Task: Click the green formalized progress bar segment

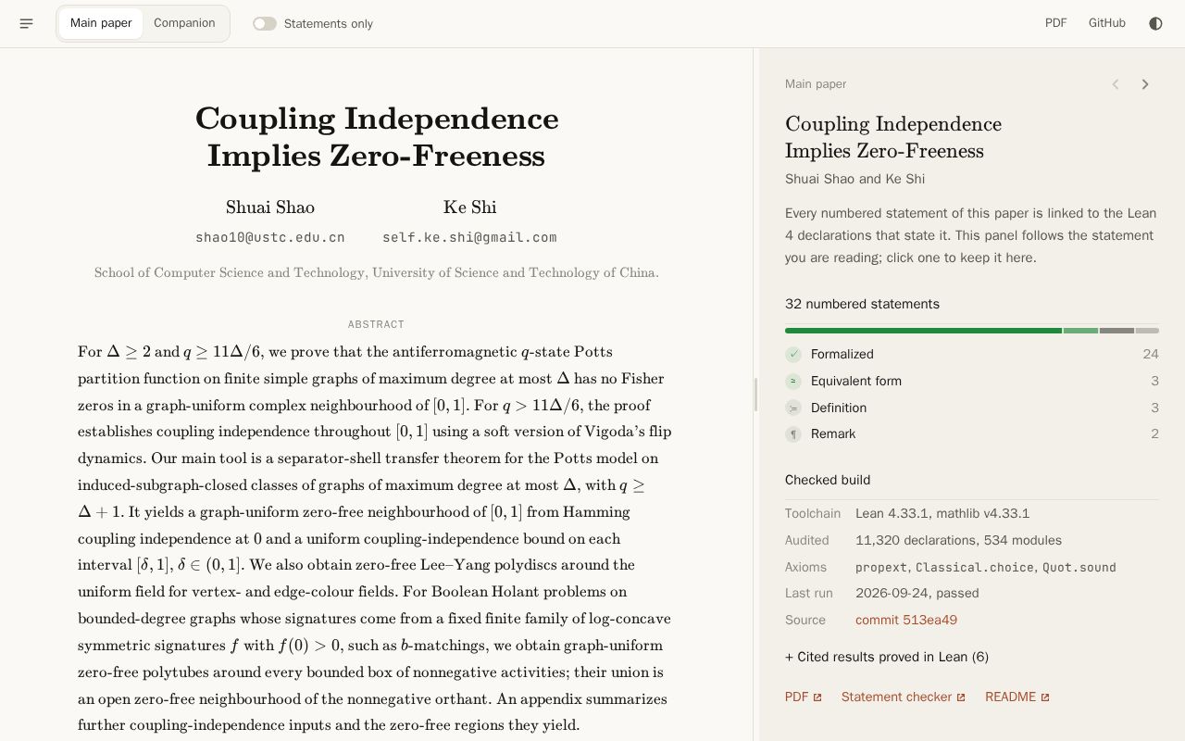Action: click(x=923, y=331)
